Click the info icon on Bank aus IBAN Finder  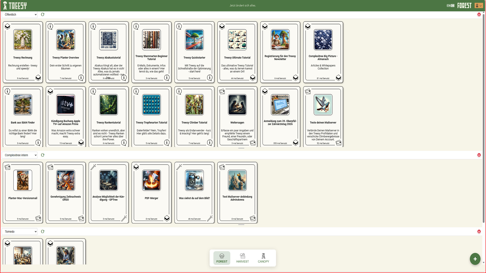coord(7,91)
